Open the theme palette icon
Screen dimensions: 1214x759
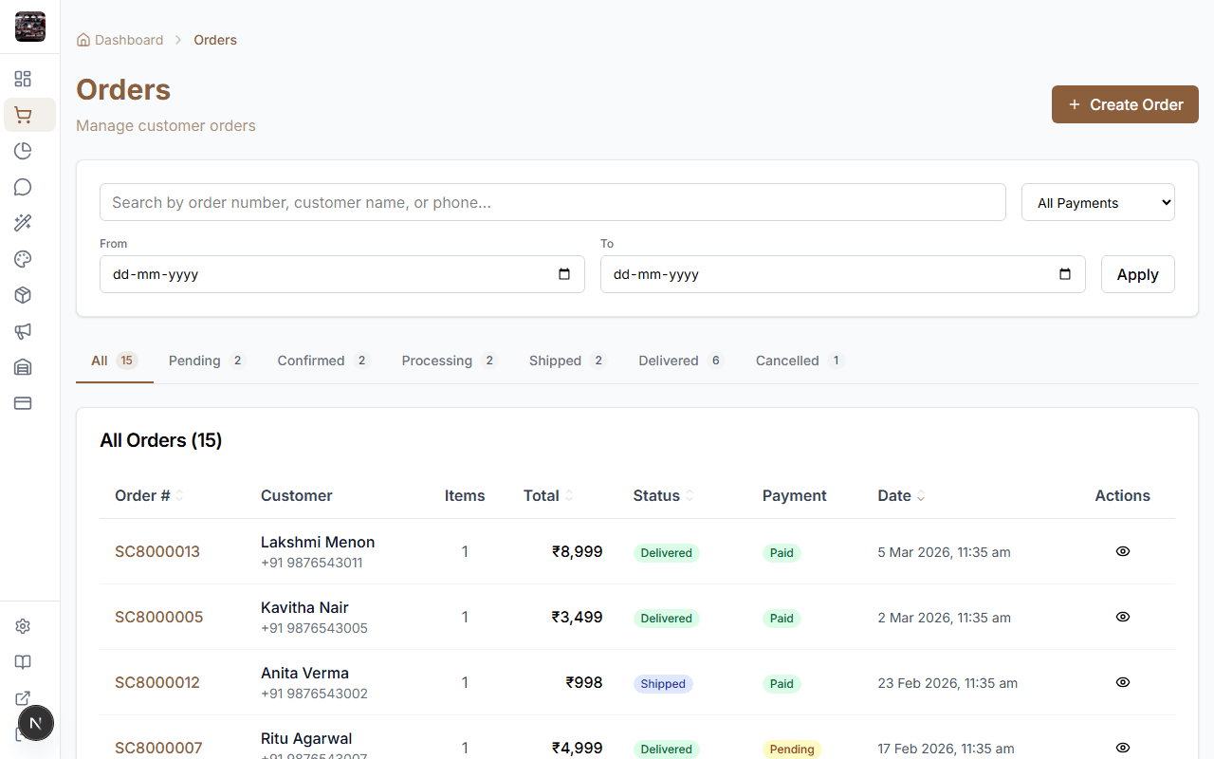click(23, 259)
